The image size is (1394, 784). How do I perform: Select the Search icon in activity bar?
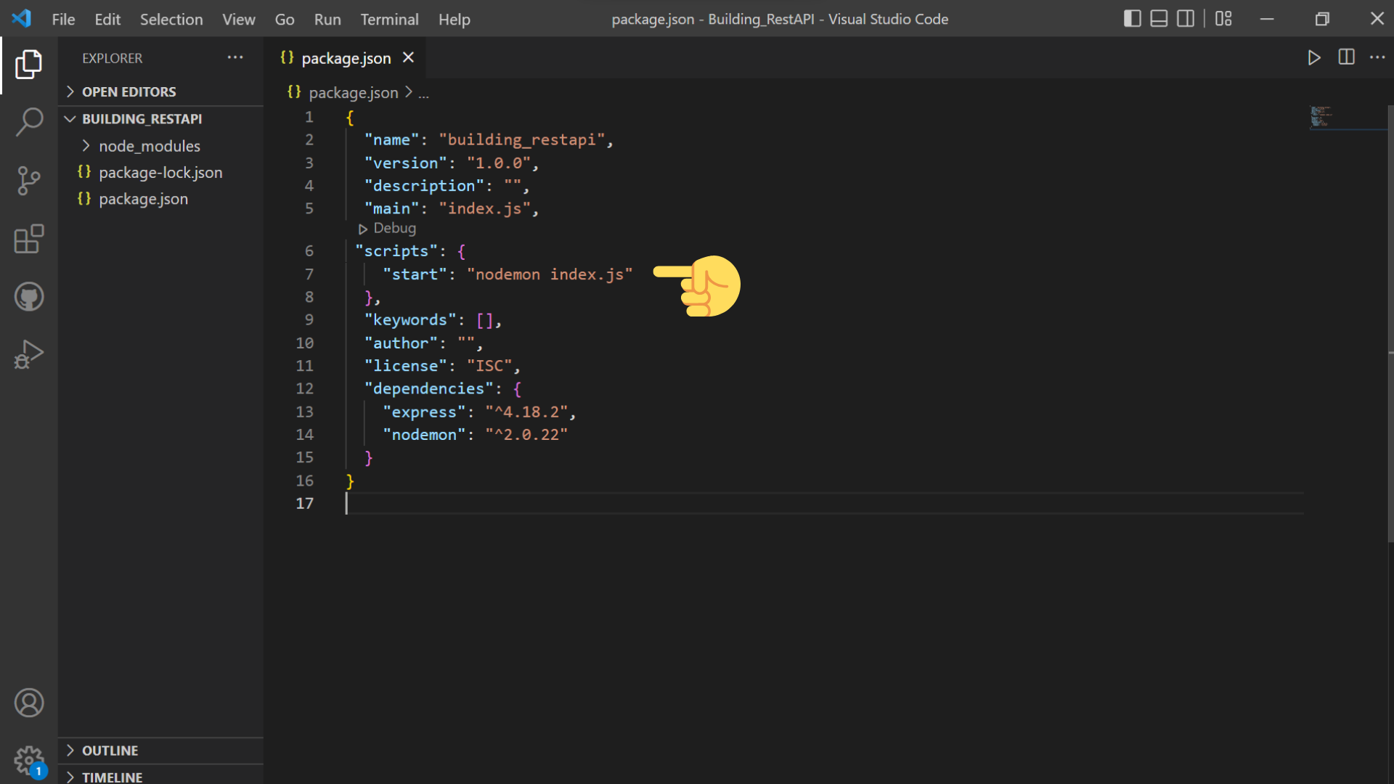[x=29, y=122]
